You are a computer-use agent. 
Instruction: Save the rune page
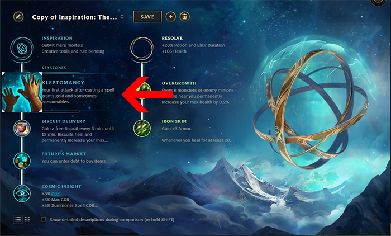point(147,17)
